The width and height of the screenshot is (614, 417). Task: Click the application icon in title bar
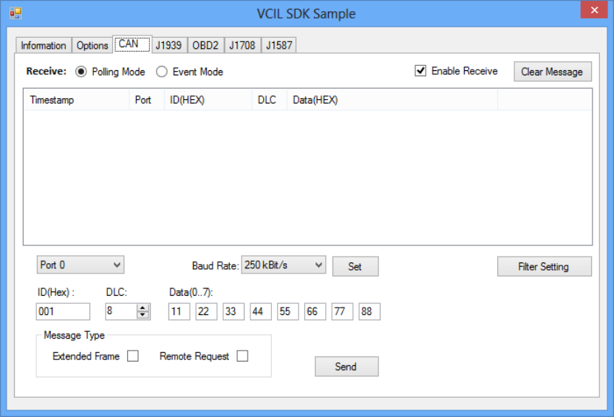(16, 13)
